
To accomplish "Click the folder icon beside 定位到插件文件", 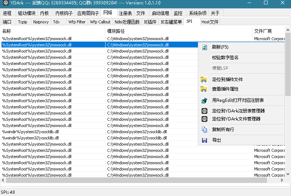I will pos(204,80).
